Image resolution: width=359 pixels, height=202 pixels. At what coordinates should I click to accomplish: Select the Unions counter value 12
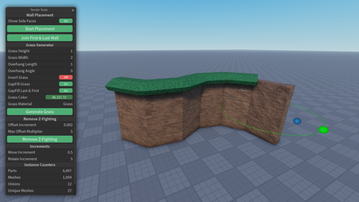pyautogui.click(x=70, y=184)
